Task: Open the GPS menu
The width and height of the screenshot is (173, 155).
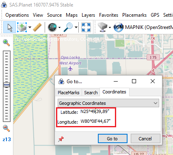Action: 155,15
